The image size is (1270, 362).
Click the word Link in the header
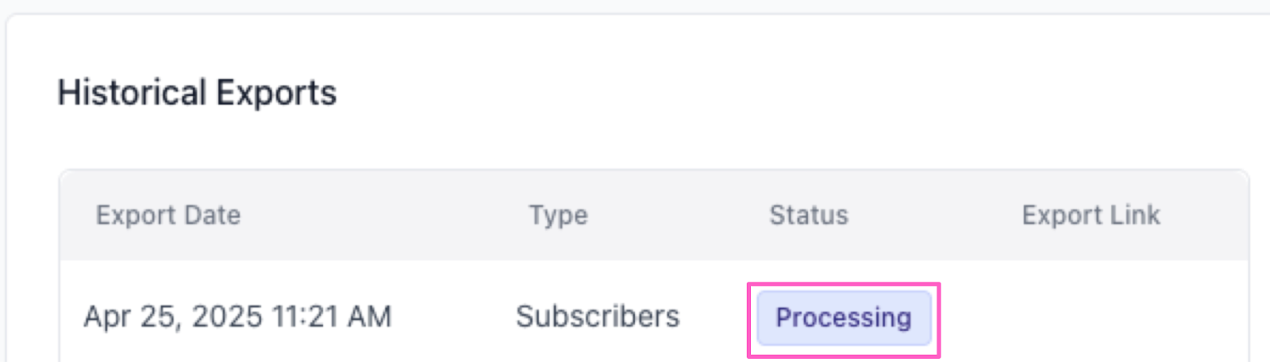[x=1135, y=215]
